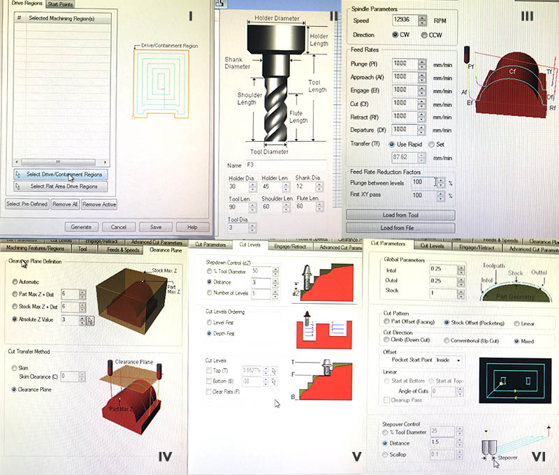Select Linear cut pattern

pyautogui.click(x=516, y=323)
